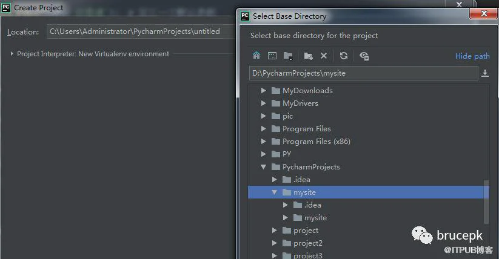
Task: Create a new folder via toolbar icon
Action: click(308, 56)
